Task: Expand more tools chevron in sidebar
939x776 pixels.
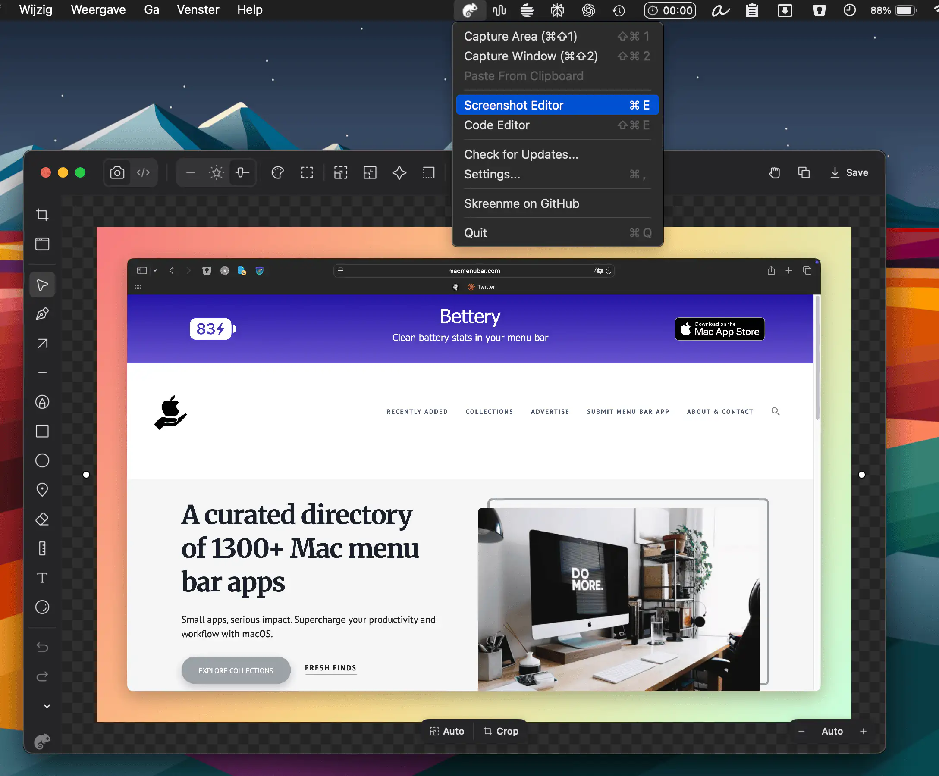Action: click(47, 706)
